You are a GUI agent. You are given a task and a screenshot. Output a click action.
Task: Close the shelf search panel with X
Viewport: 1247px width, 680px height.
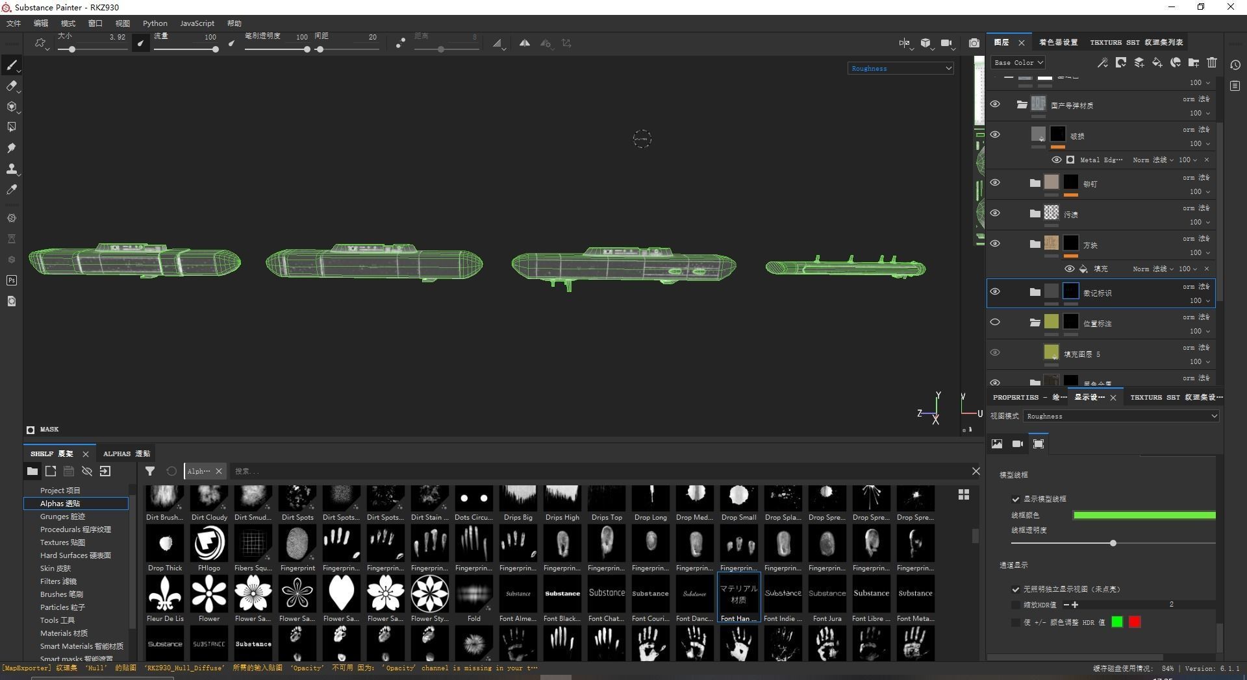click(976, 471)
